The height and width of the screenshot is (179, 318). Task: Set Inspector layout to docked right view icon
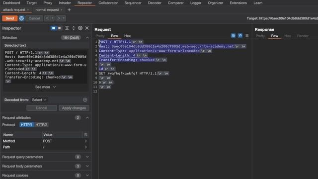click(60, 28)
